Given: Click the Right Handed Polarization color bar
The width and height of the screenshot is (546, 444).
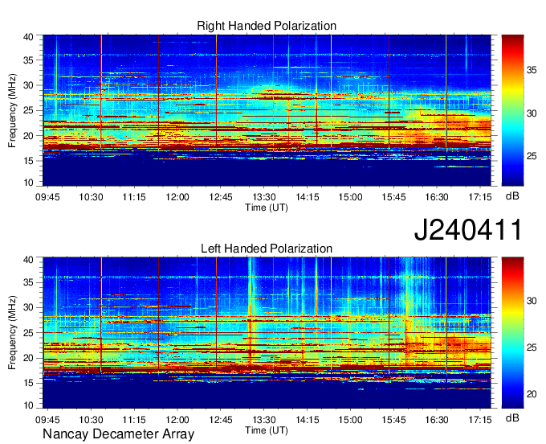Looking at the screenshot, I should pos(512,110).
